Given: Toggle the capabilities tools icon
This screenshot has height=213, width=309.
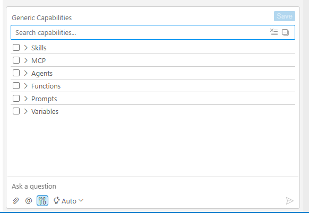Looking at the screenshot, I should (x=42, y=201).
